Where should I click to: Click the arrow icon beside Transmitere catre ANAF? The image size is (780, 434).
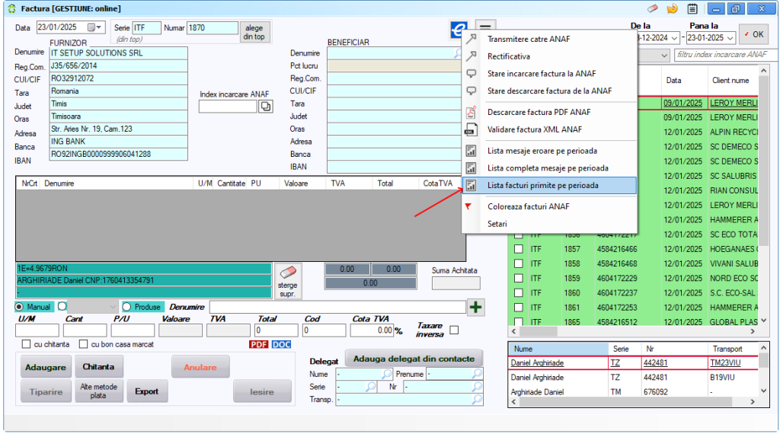click(x=471, y=39)
